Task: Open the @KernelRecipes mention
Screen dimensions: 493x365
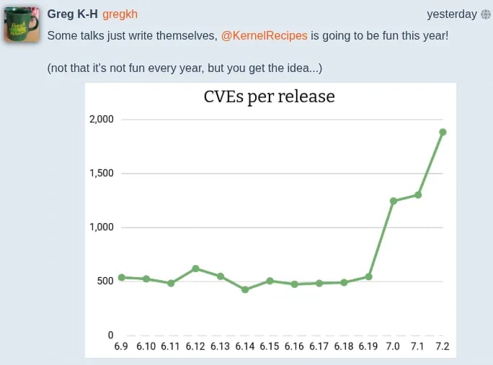Action: [264, 35]
